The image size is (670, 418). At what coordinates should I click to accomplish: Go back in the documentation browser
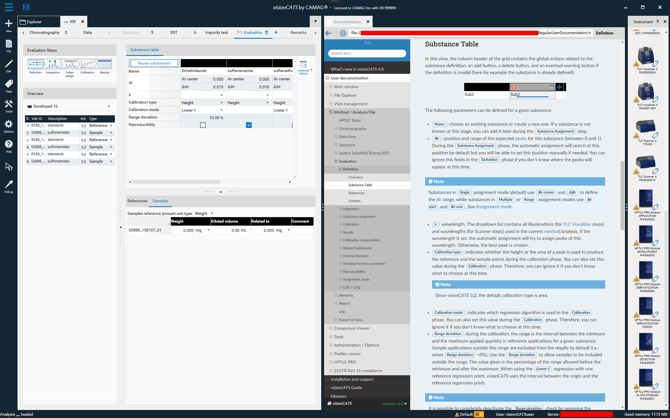[328, 33]
